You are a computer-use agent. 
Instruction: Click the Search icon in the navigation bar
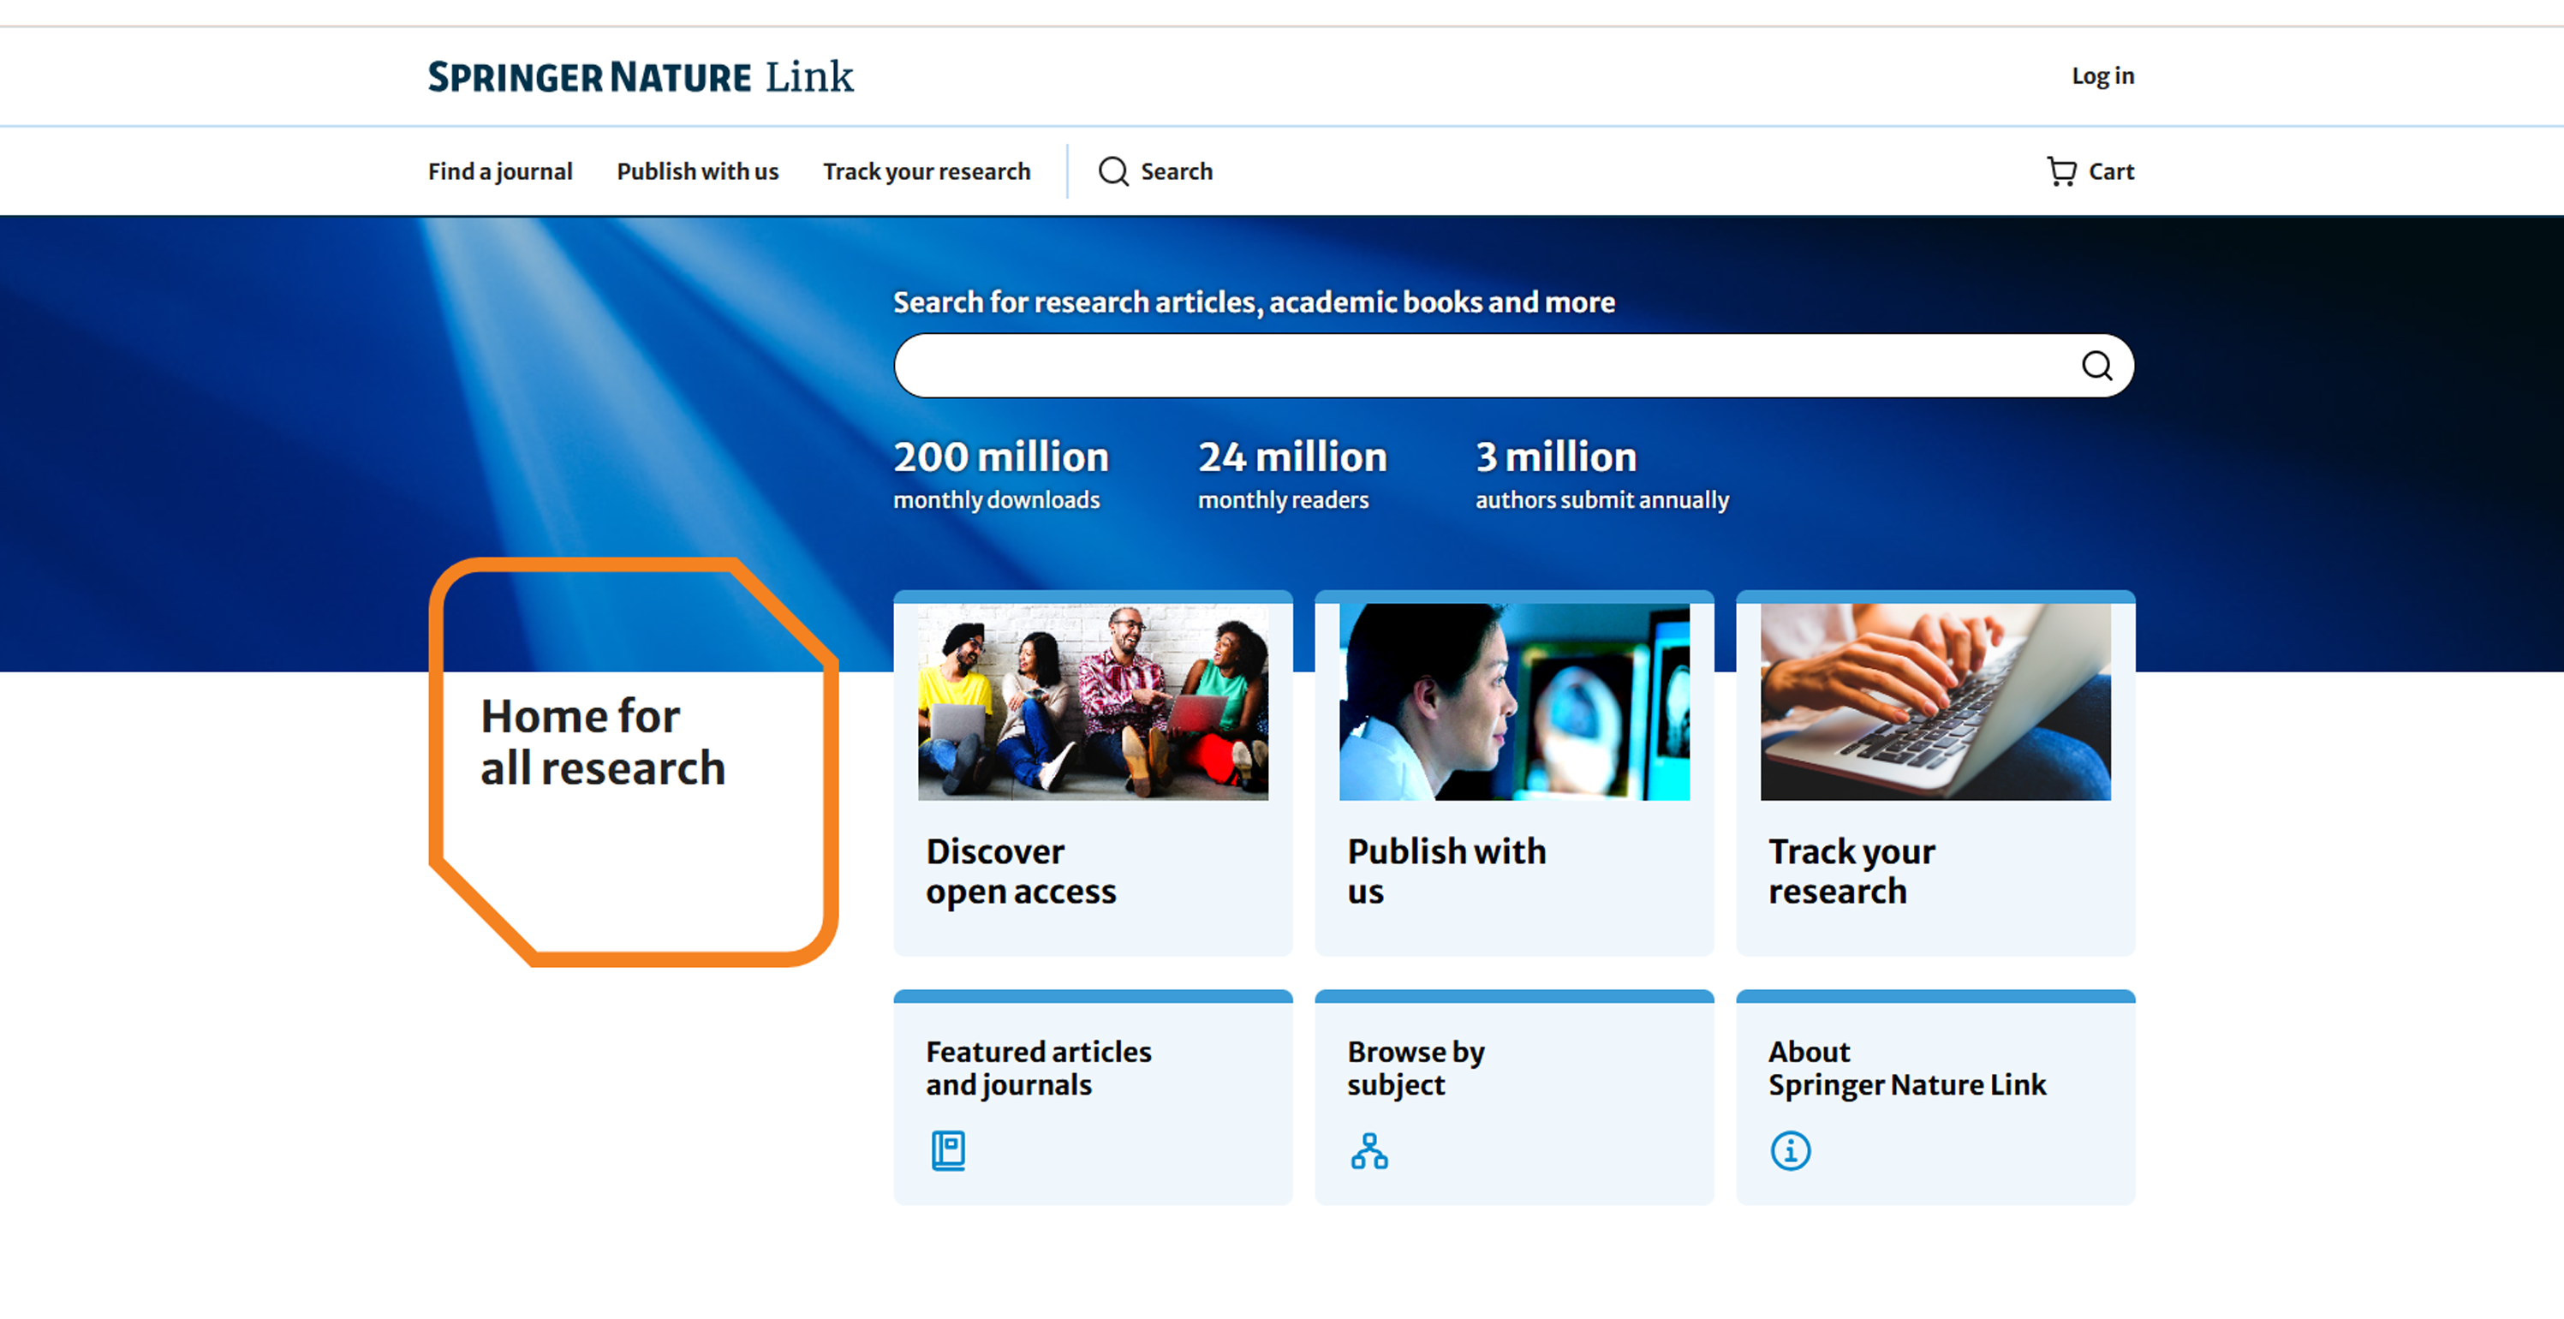(1154, 171)
